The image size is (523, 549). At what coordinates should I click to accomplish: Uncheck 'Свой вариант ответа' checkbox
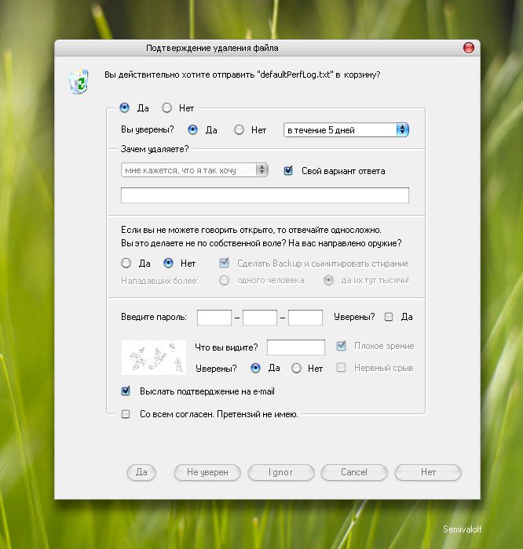click(288, 170)
